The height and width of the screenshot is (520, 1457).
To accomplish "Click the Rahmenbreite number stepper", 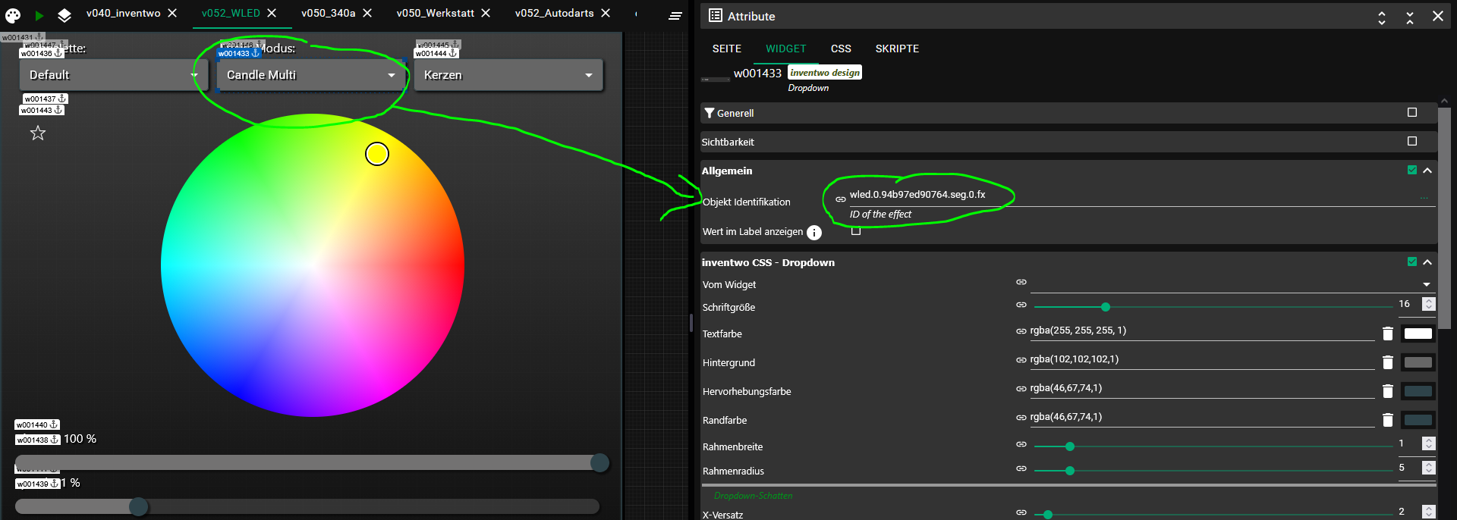I will click(x=1429, y=443).
